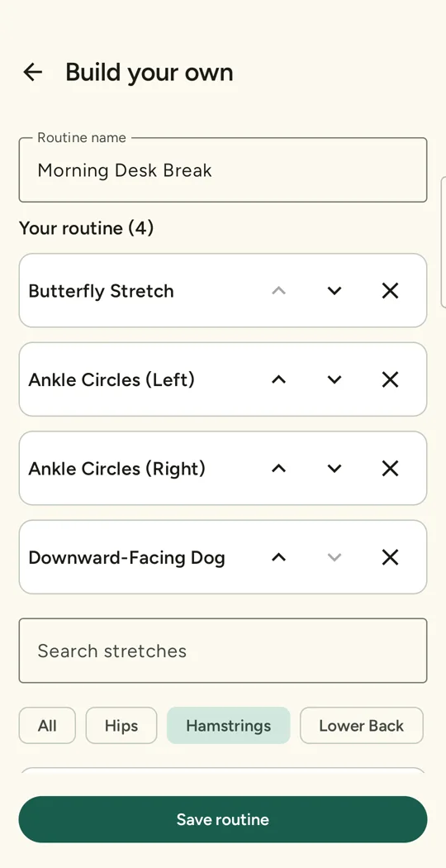Screen dimensions: 446x868
Task: Move Butterfly Stretch down one position
Action: [334, 291]
